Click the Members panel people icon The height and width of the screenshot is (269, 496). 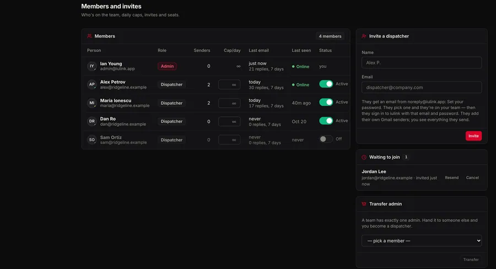[x=89, y=36]
